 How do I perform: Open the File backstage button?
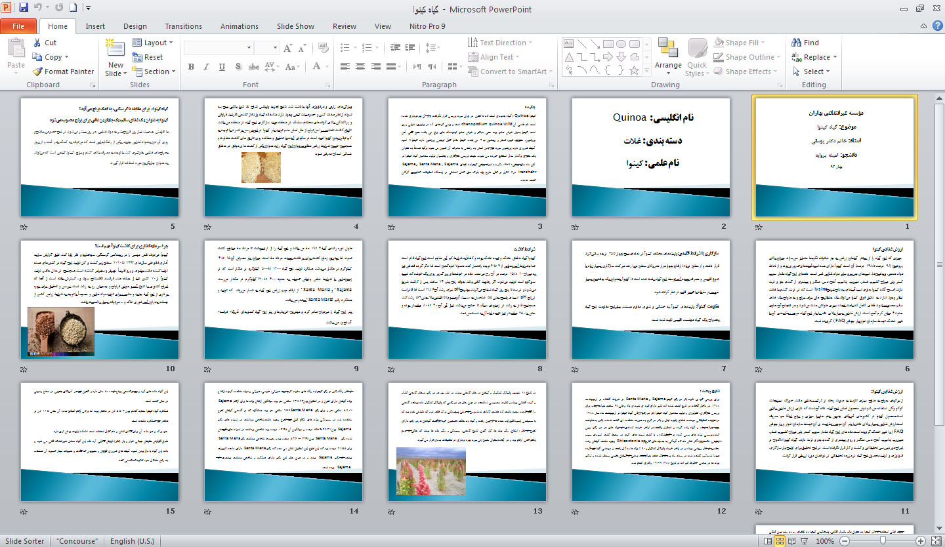pyautogui.click(x=18, y=26)
